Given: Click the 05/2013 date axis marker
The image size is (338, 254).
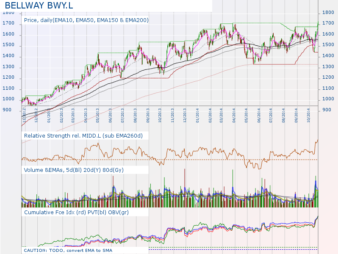Looking at the screenshot, I should pyautogui.click(x=98, y=116).
